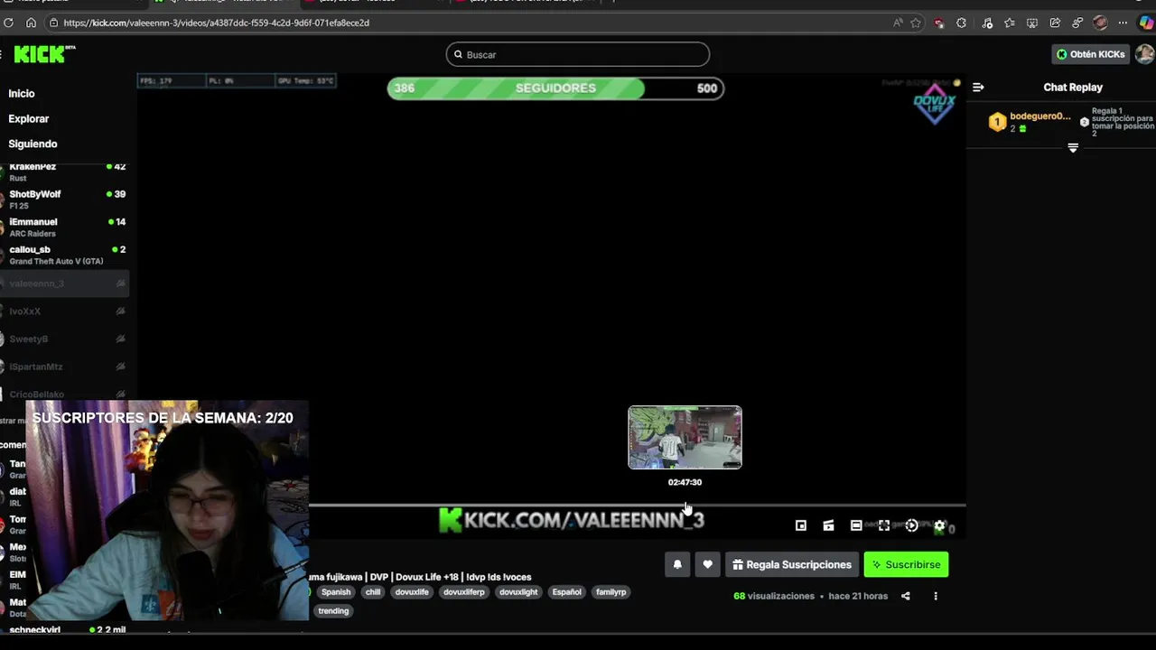
Task: Select the Spanish tag
Action: point(335,592)
